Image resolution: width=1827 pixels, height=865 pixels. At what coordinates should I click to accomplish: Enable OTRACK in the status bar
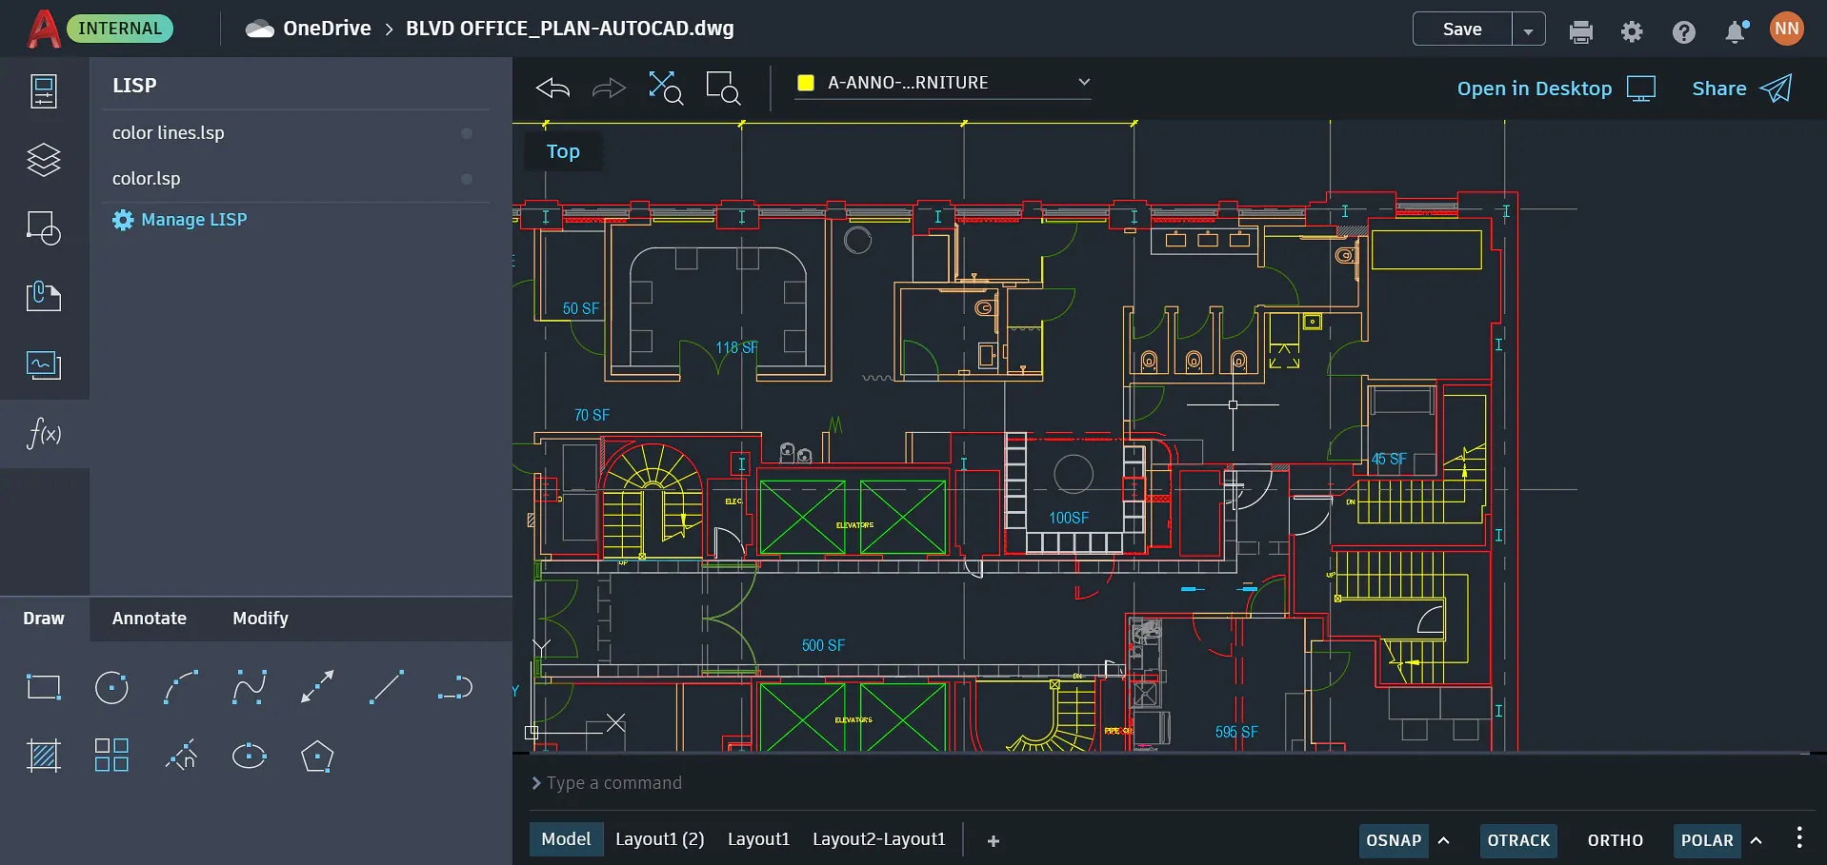point(1518,840)
